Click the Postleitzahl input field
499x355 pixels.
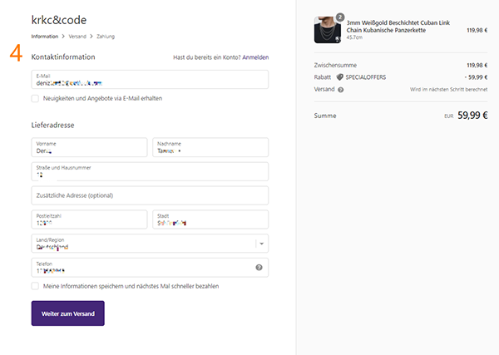tap(90, 219)
